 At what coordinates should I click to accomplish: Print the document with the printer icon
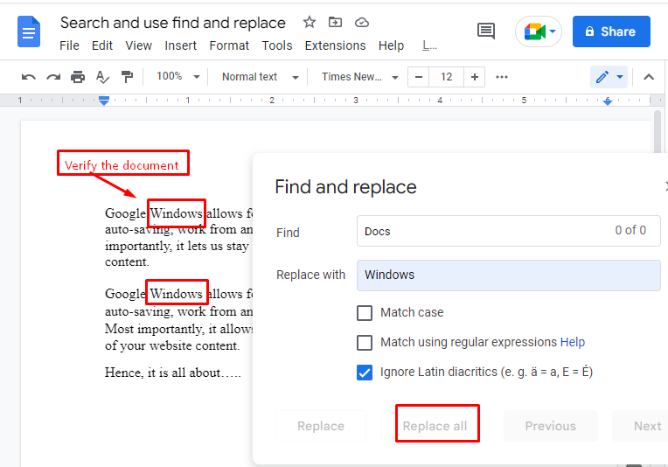coord(78,77)
